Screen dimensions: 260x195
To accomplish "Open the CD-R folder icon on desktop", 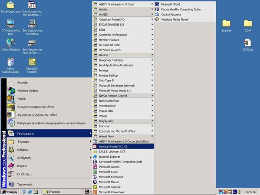I will tap(248, 26).
